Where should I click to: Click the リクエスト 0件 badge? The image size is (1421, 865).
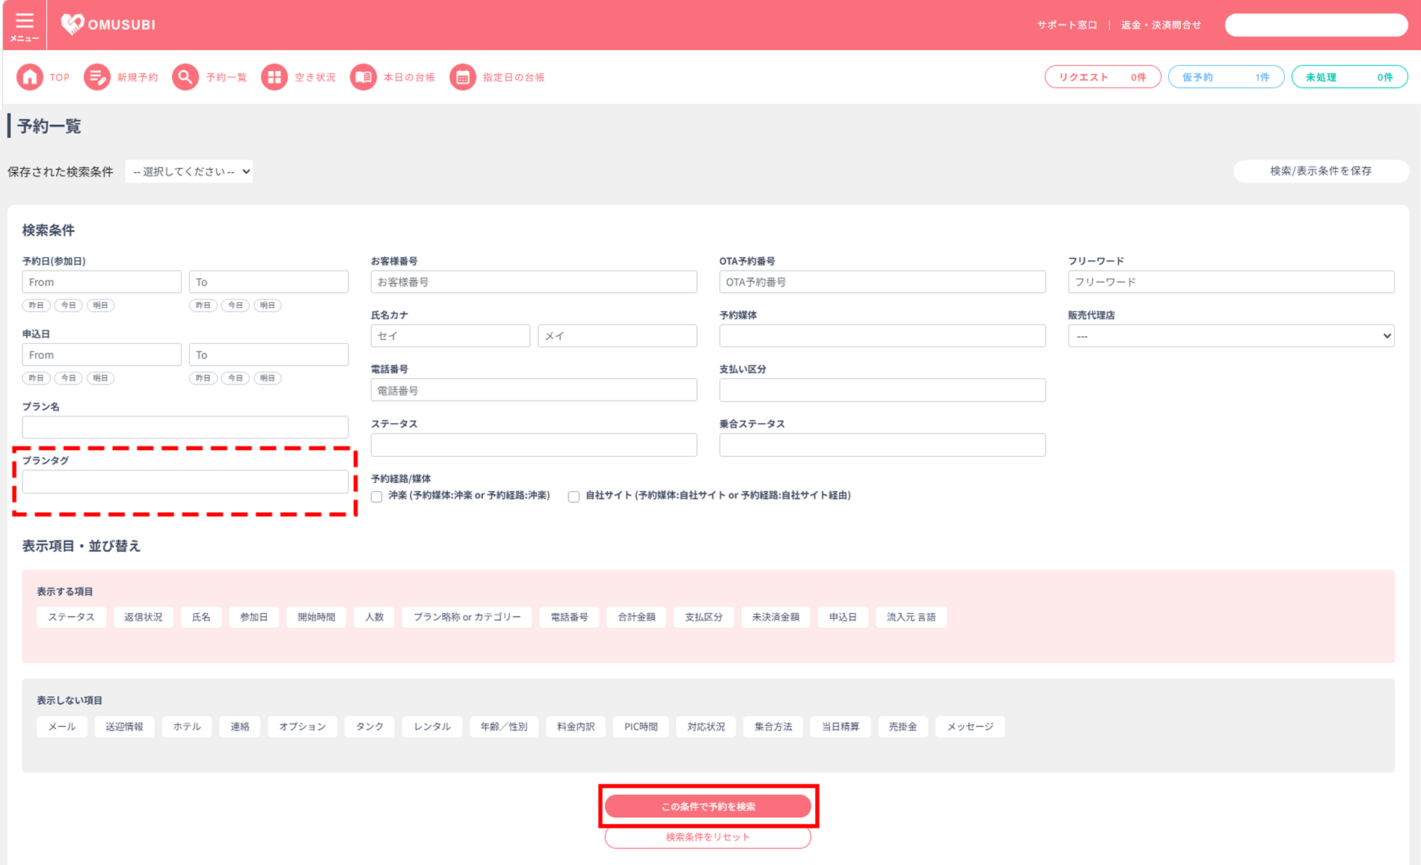[x=1102, y=77]
